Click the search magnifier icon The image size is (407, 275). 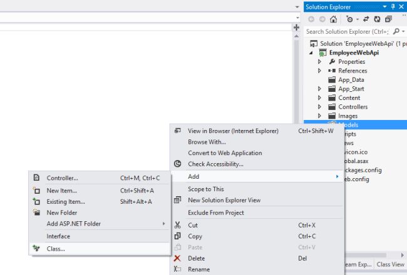pos(396,31)
